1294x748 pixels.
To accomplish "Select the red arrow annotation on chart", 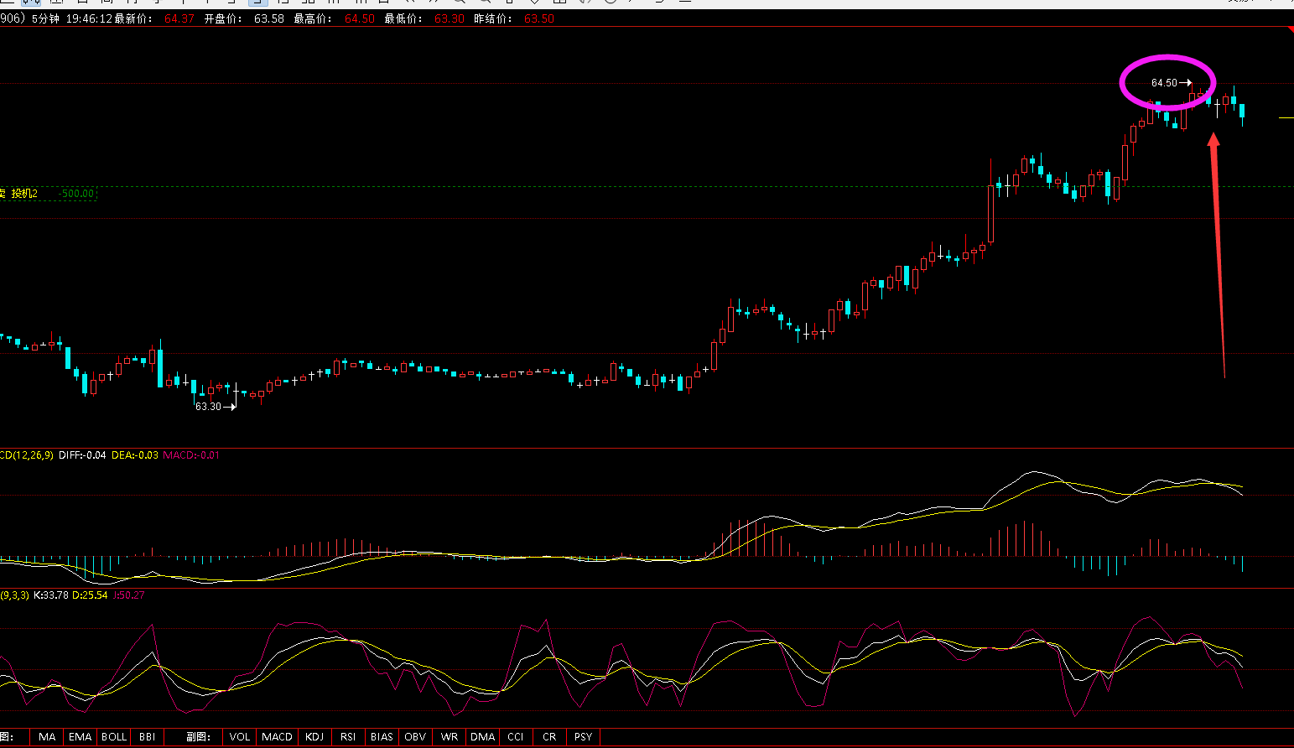I will (1218, 252).
